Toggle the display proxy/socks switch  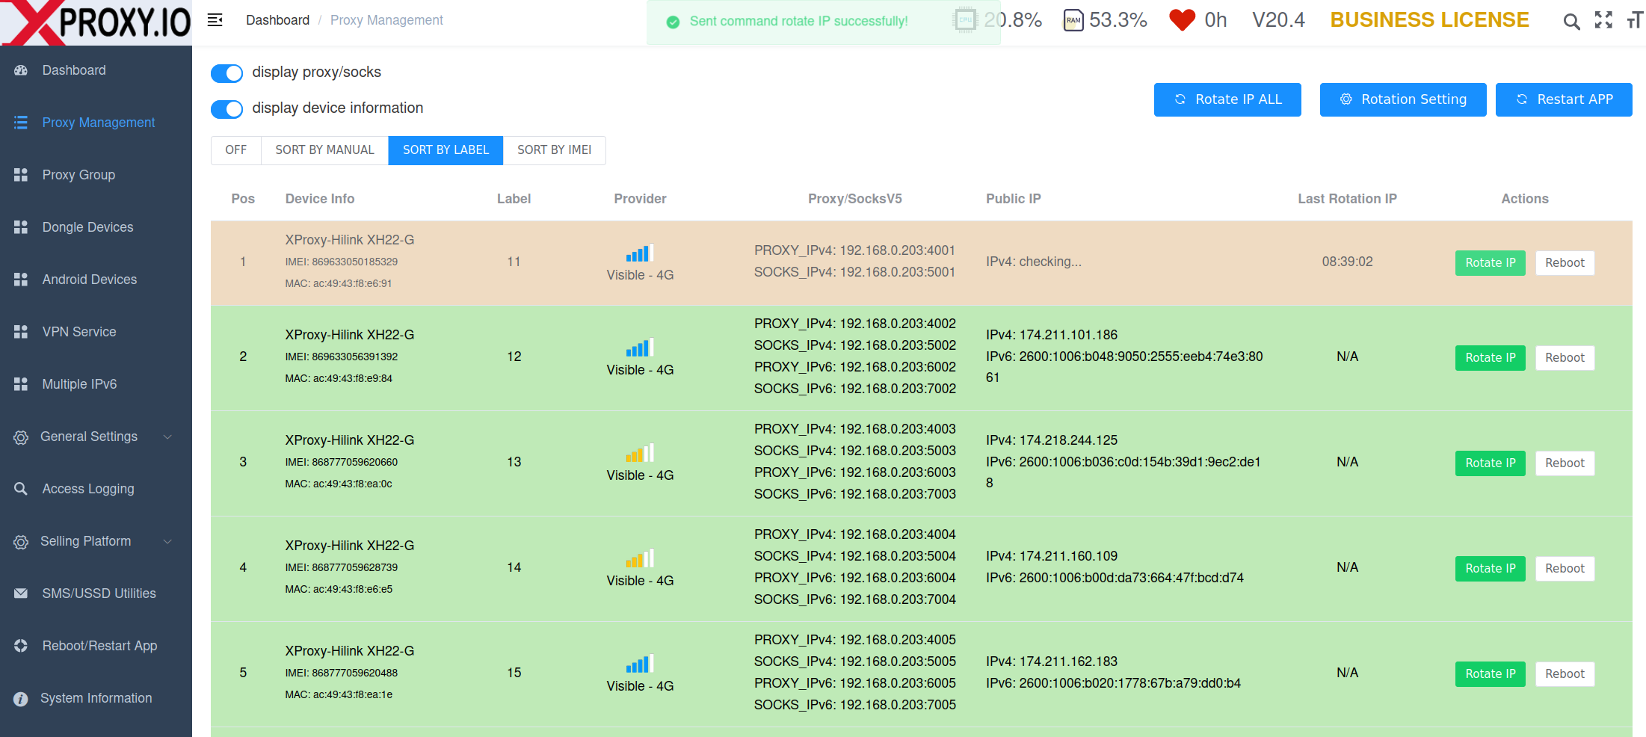226,73
